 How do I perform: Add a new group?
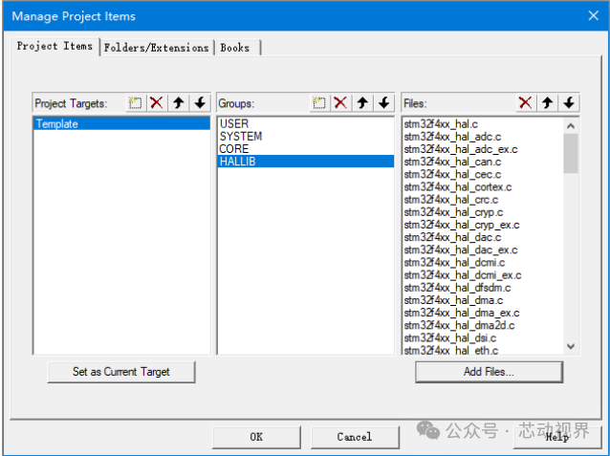tap(319, 103)
